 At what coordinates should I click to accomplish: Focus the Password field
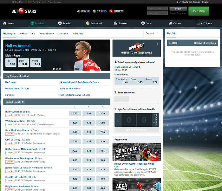[157, 13]
